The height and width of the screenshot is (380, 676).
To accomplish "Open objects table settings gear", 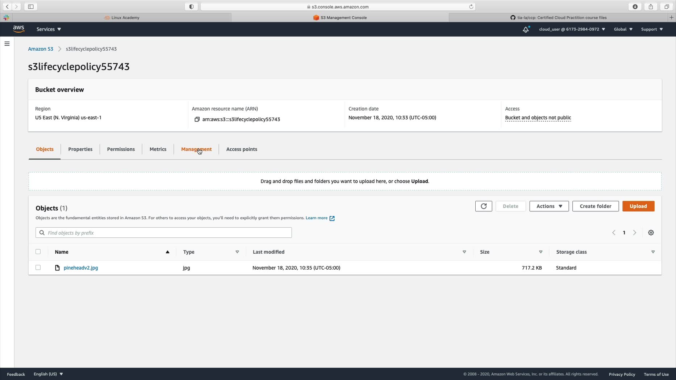I will (x=651, y=233).
